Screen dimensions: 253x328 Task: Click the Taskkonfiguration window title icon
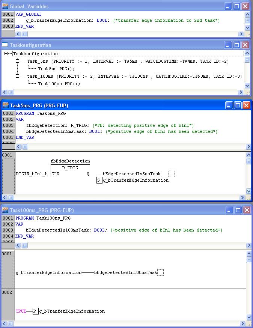pos(5,45)
